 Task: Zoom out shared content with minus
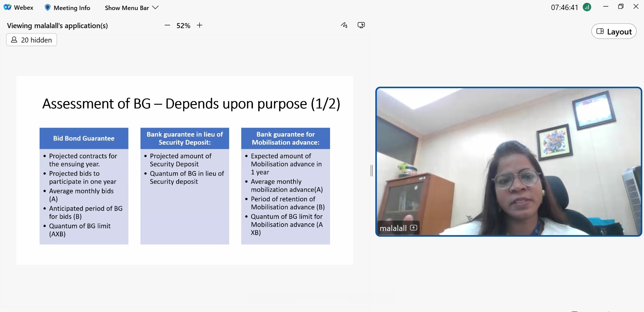click(167, 25)
